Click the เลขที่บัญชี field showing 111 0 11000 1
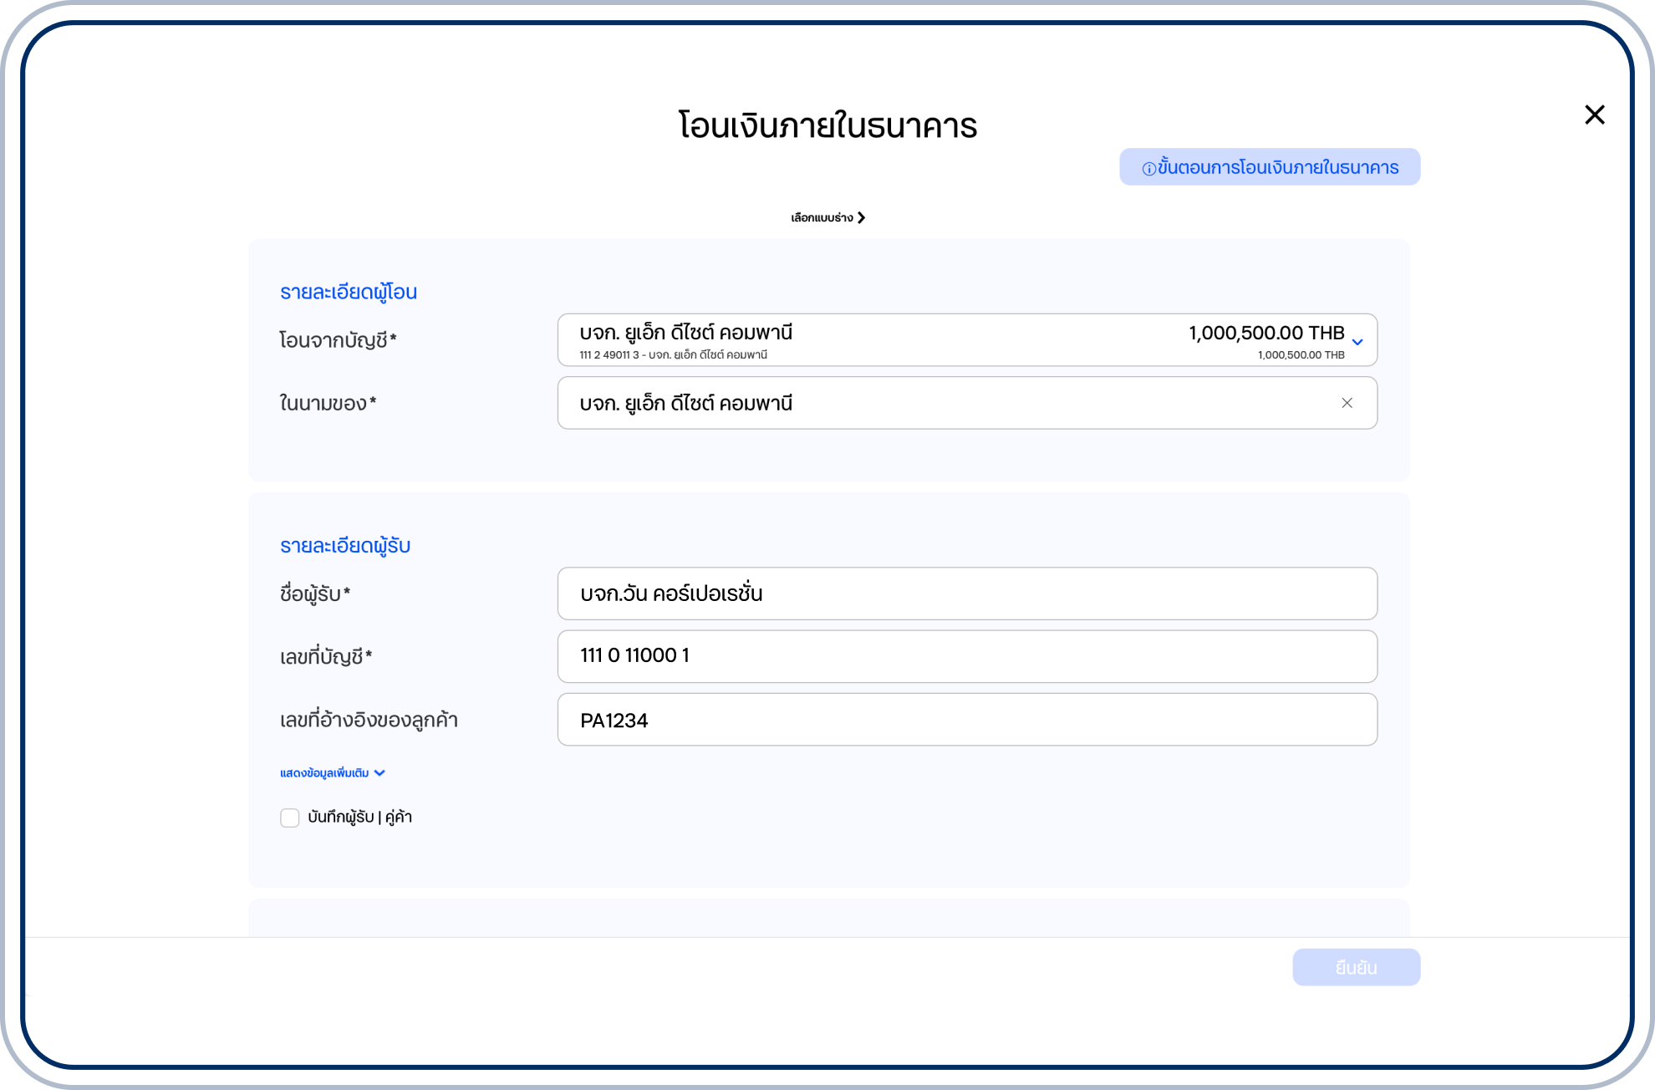This screenshot has height=1090, width=1655. [x=966, y=656]
